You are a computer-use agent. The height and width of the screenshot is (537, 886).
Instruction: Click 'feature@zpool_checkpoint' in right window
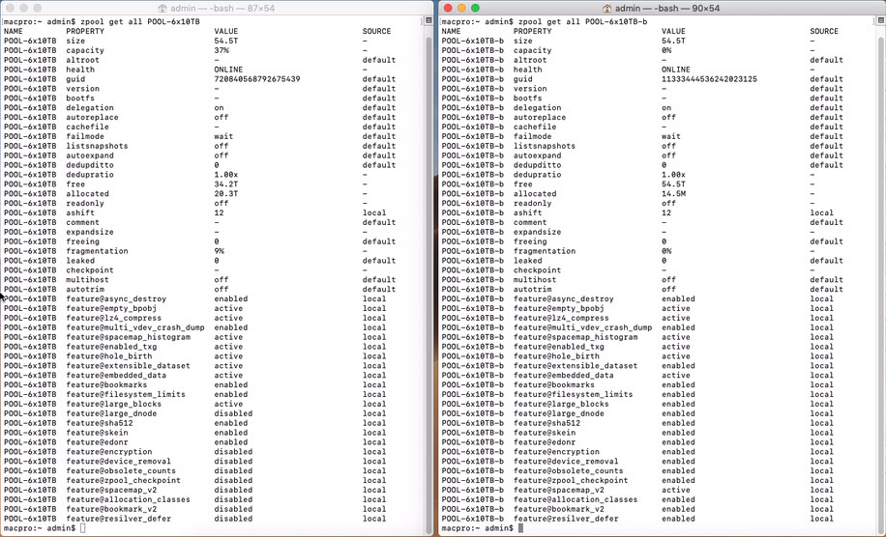coord(571,480)
